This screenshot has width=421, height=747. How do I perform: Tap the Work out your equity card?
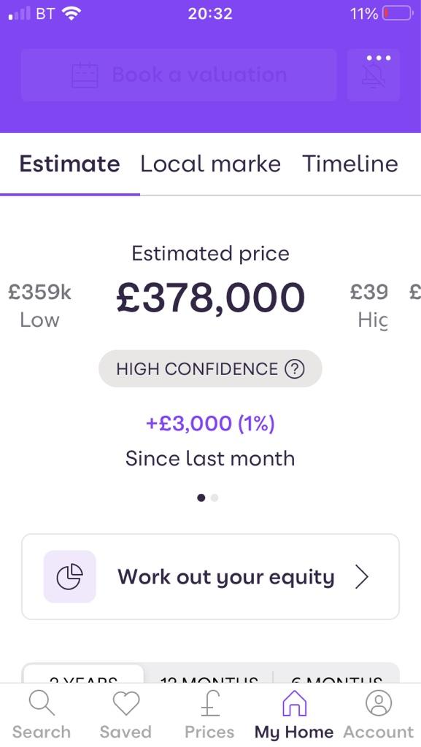tap(210, 576)
